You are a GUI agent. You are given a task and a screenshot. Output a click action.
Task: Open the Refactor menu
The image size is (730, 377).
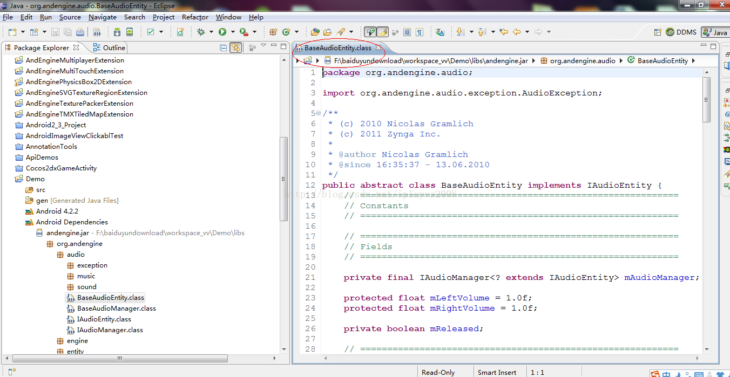(195, 17)
